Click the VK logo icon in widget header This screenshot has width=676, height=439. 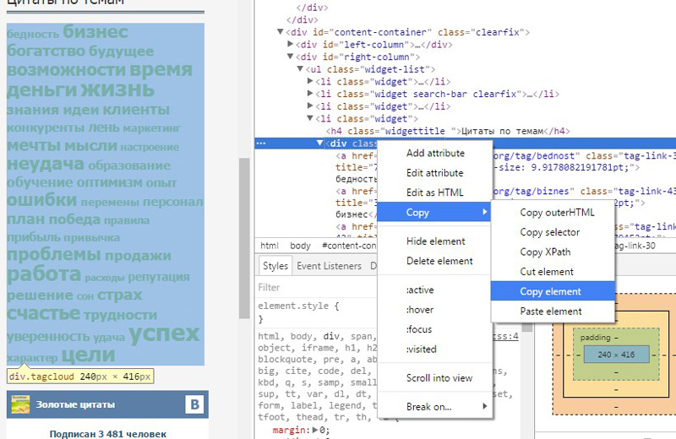pos(194,405)
